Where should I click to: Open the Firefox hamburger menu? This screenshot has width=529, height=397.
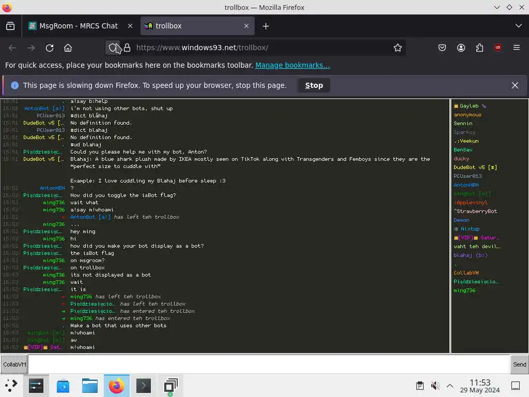pos(517,48)
